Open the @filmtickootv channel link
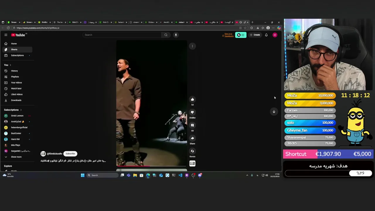This screenshot has height=211, width=375. click(54, 154)
